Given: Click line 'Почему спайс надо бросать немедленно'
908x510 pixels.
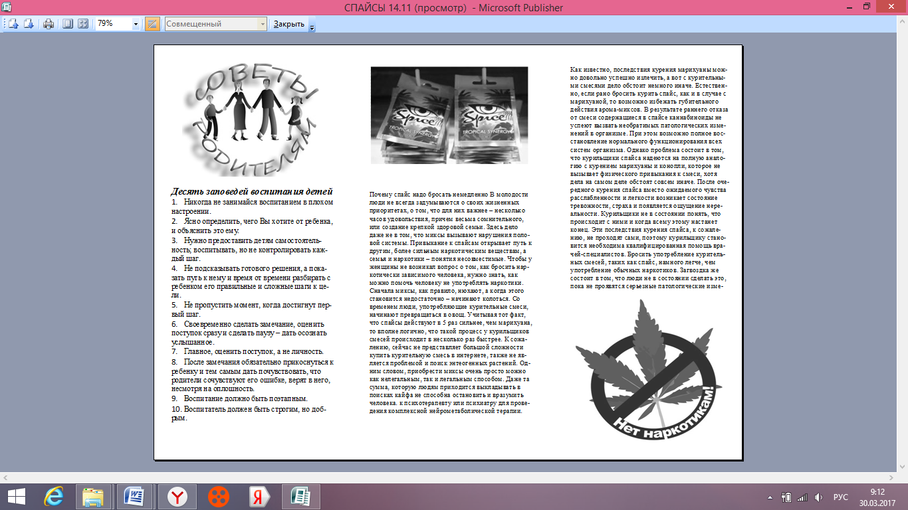Looking at the screenshot, I should tap(429, 195).
